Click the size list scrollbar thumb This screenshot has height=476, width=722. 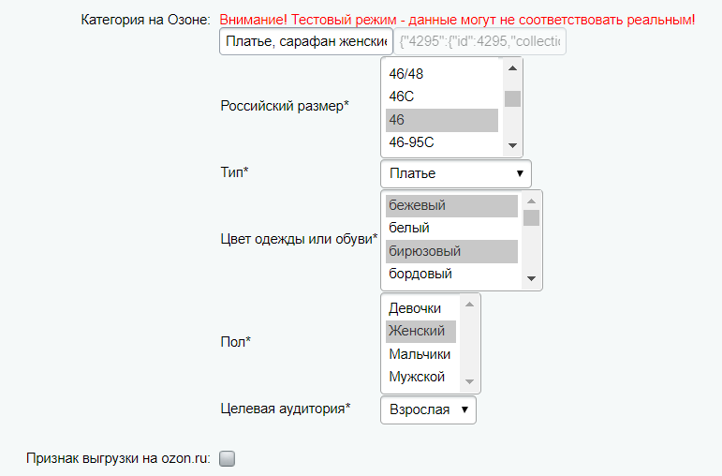click(512, 98)
